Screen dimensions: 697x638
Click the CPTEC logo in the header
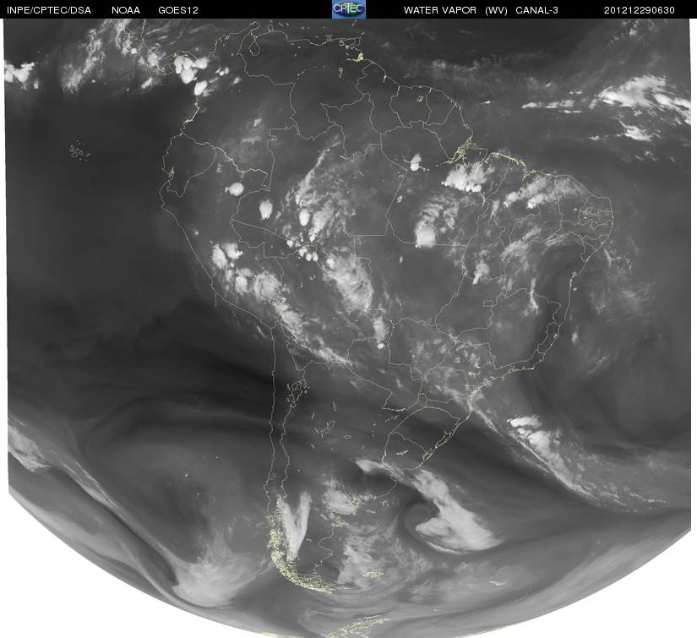coord(349,9)
